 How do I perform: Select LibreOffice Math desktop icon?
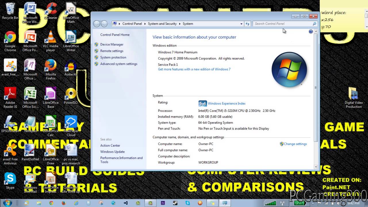point(71,13)
